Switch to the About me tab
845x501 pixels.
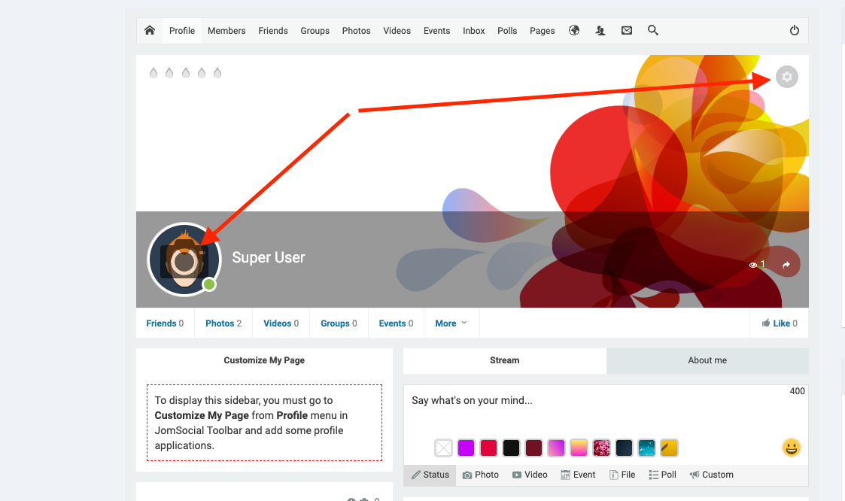tap(707, 360)
